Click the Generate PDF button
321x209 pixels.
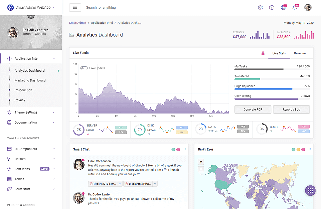pyautogui.click(x=253, y=110)
